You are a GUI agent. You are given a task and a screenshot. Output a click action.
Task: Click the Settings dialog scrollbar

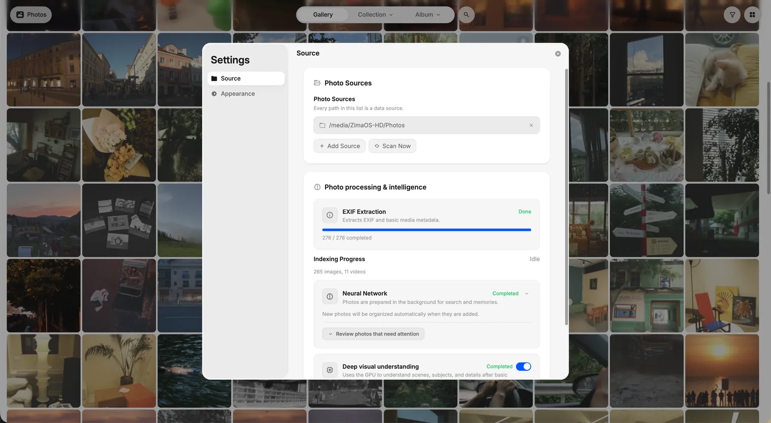click(566, 197)
